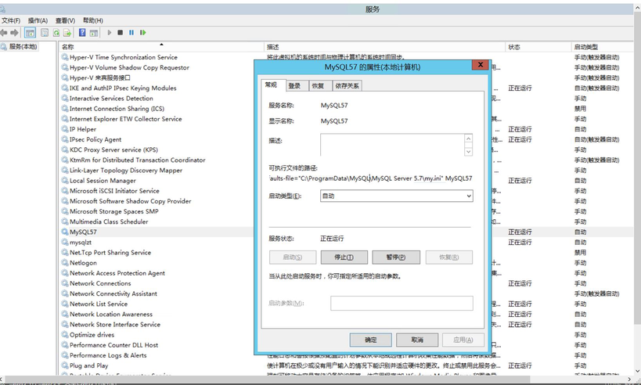
Task: Click the gear icon beside Plug and Play
Action: coord(65,365)
